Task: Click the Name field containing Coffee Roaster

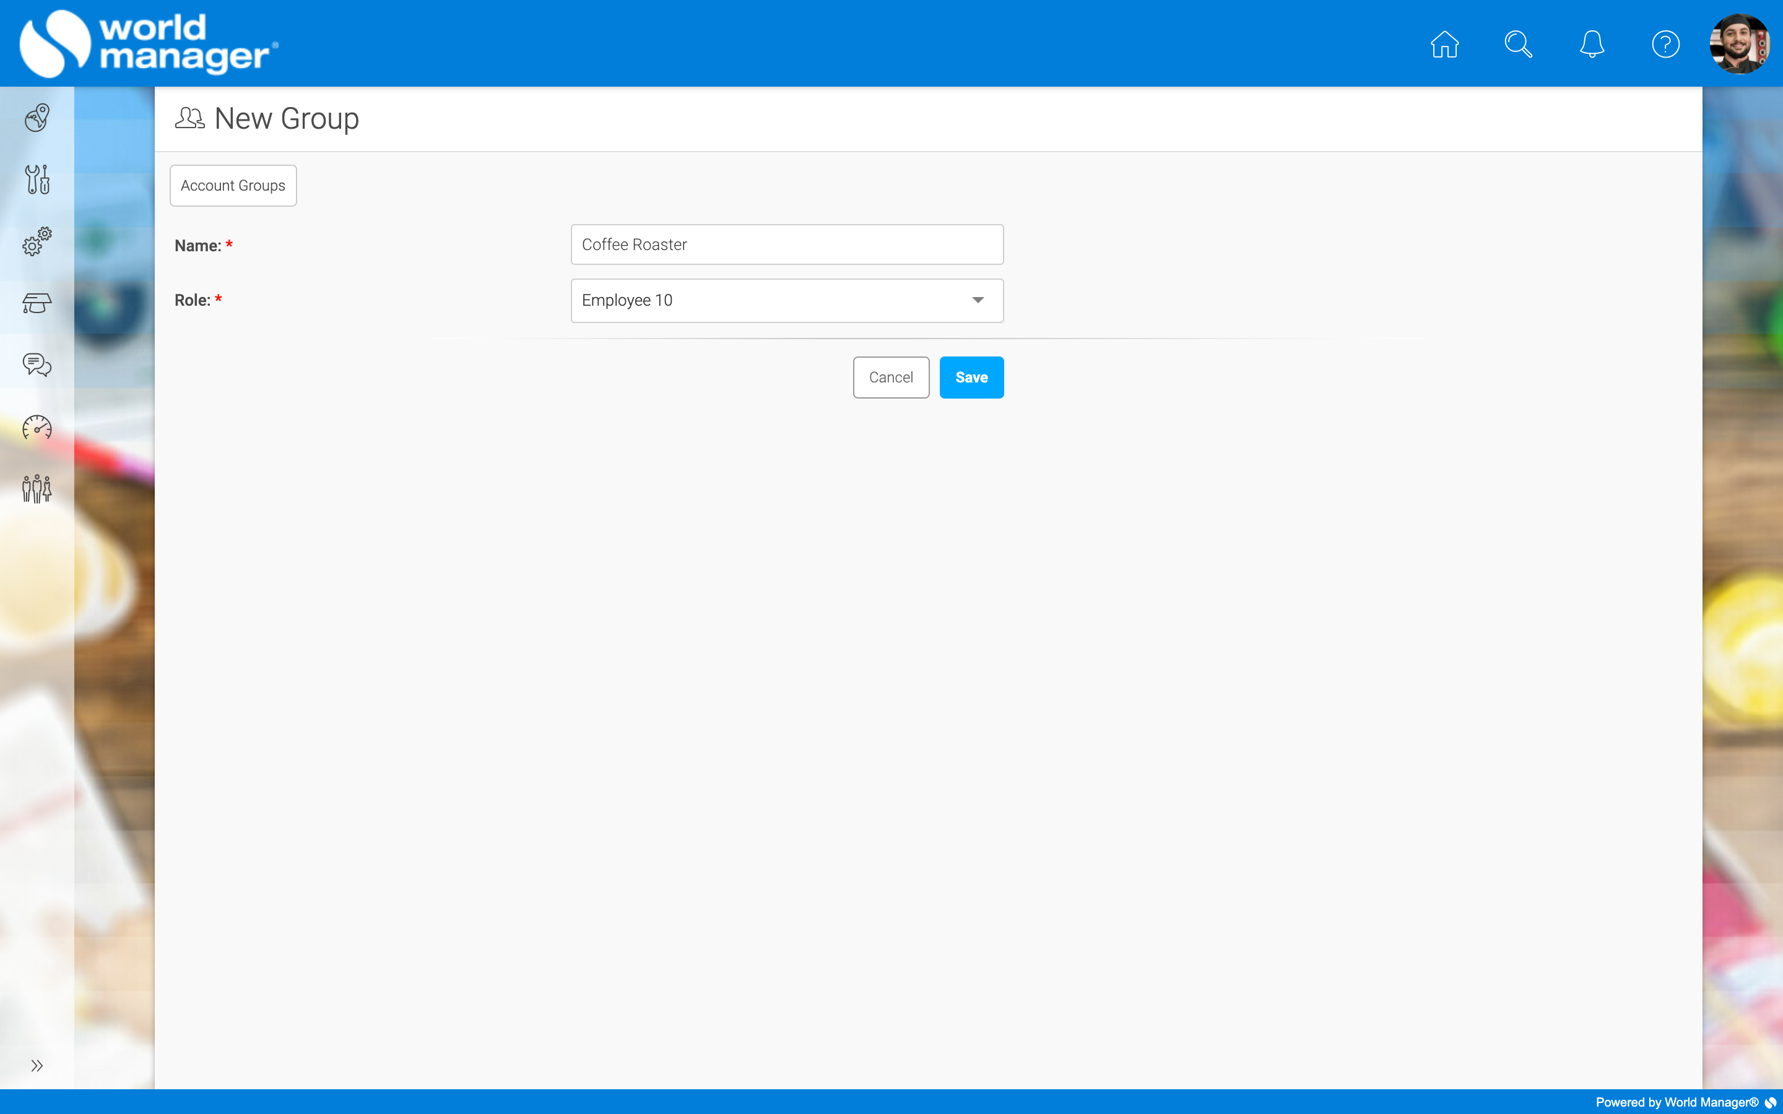Action: pos(787,244)
